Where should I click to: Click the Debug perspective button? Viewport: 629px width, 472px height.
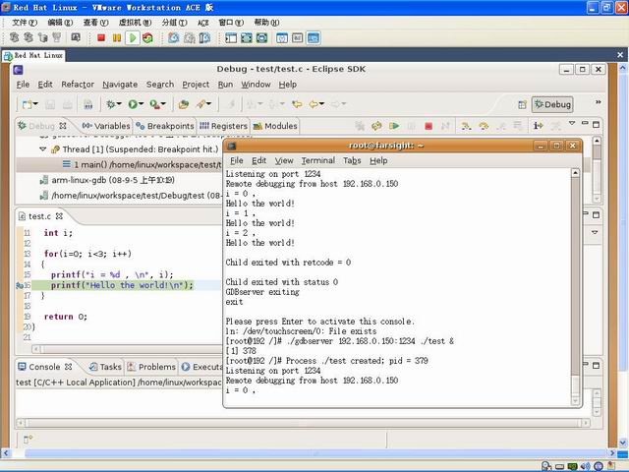(552, 104)
